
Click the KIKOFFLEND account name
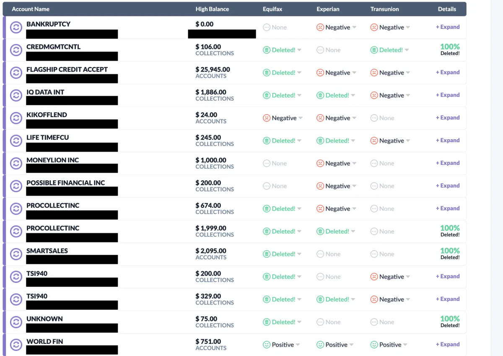47,115
